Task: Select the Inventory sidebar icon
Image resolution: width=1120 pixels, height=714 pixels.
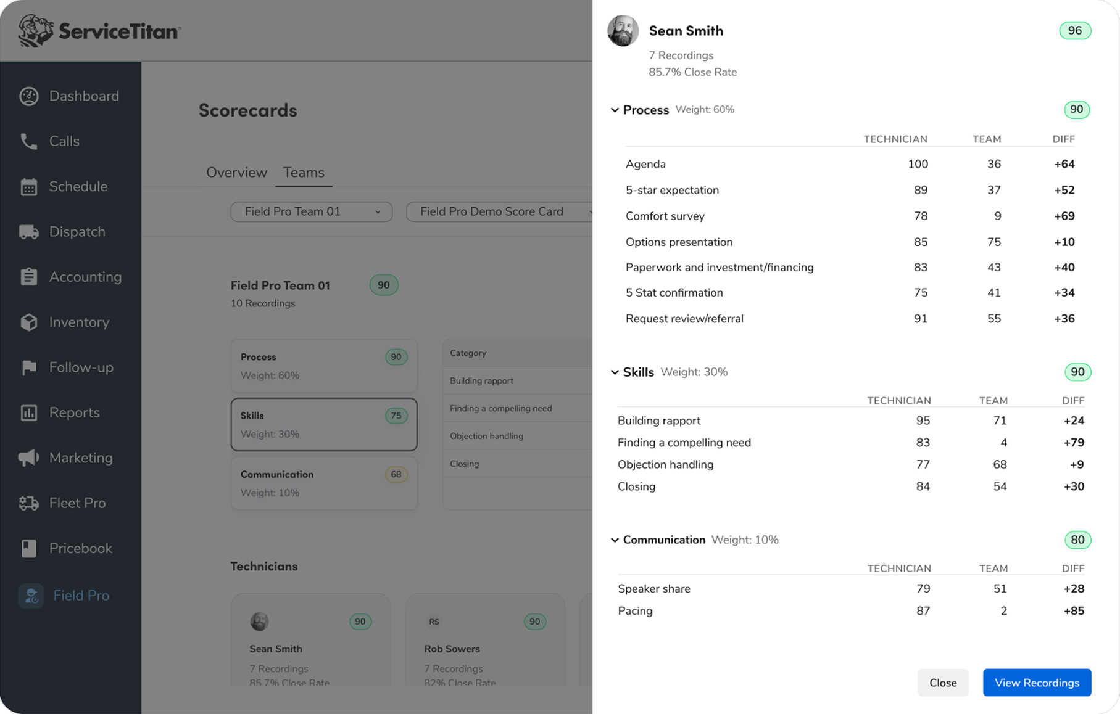Action: [28, 322]
